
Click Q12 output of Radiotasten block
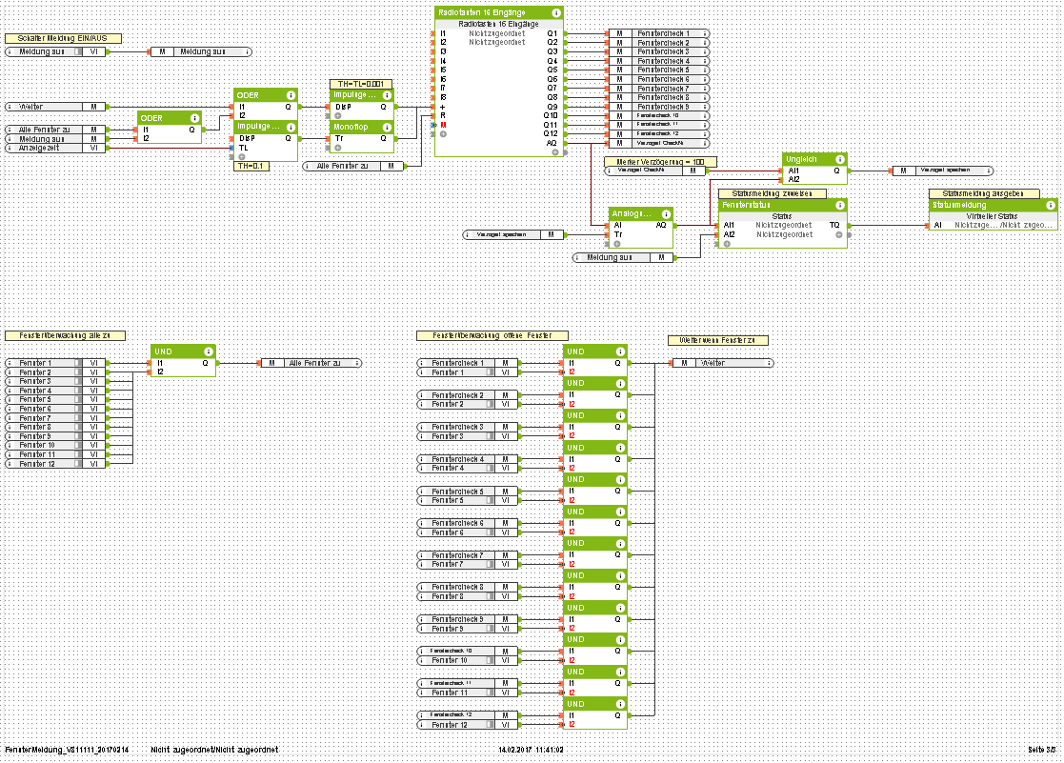tap(551, 133)
